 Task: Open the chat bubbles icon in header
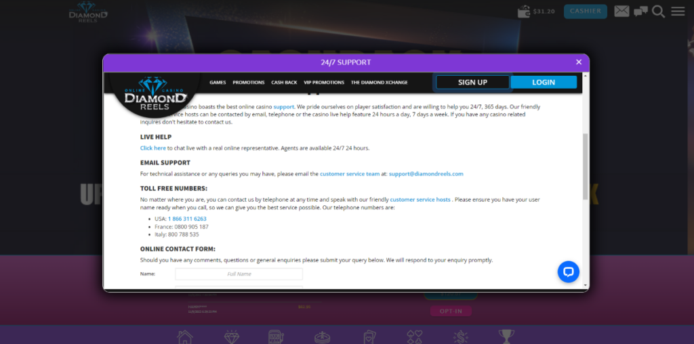pos(640,12)
